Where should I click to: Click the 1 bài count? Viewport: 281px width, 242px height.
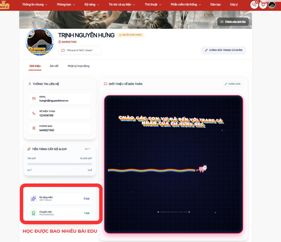pyautogui.click(x=87, y=213)
